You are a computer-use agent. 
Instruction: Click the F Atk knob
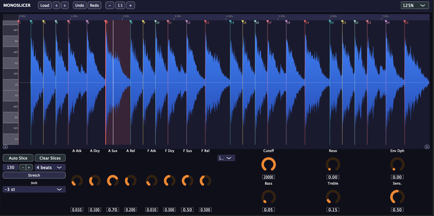coord(152,181)
